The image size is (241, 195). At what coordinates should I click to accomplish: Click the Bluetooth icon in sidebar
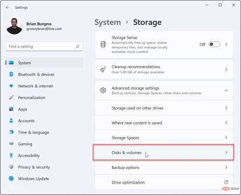(11, 74)
